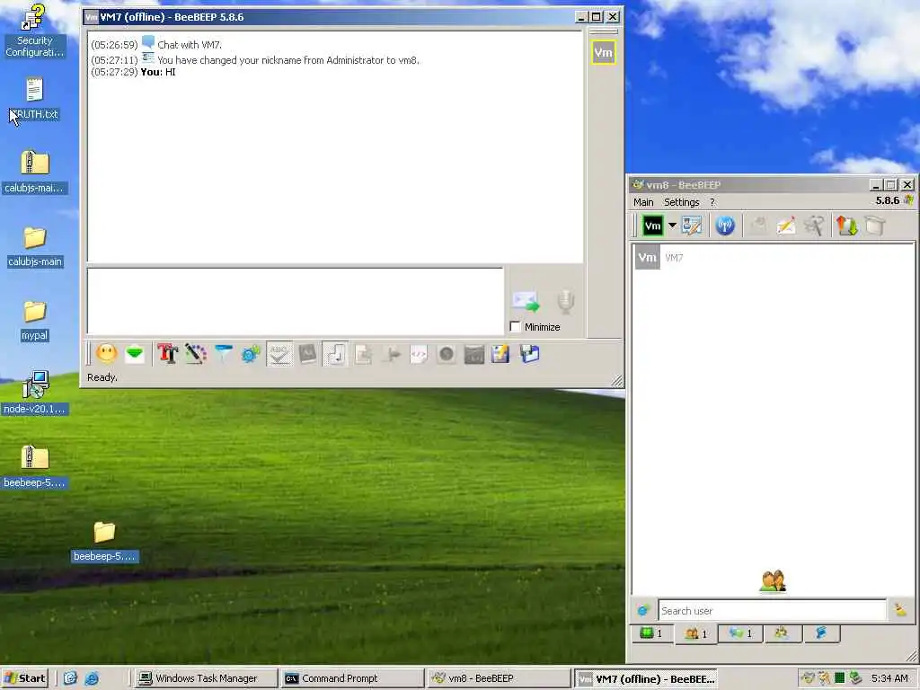Screen dimensions: 920x690
Task: Open file transfers up-down arrows icon
Action: point(846,226)
